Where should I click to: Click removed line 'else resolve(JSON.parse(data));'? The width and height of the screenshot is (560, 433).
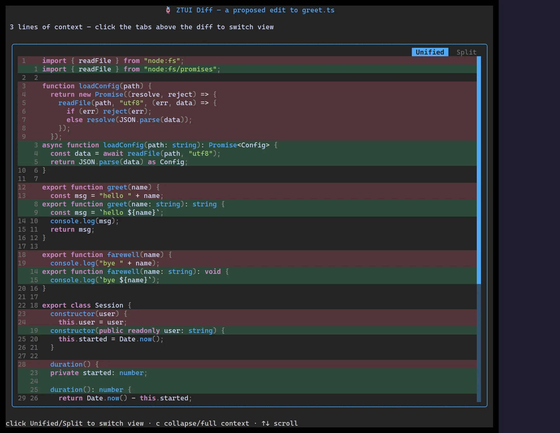[x=247, y=119]
